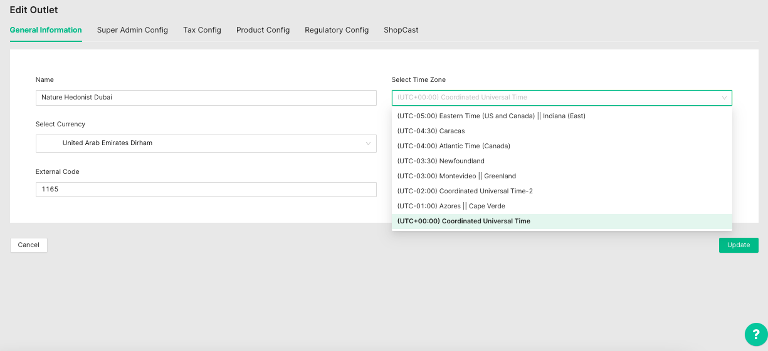Select highlighted UTC+00:00 Coordinated Universal Time

[463, 221]
